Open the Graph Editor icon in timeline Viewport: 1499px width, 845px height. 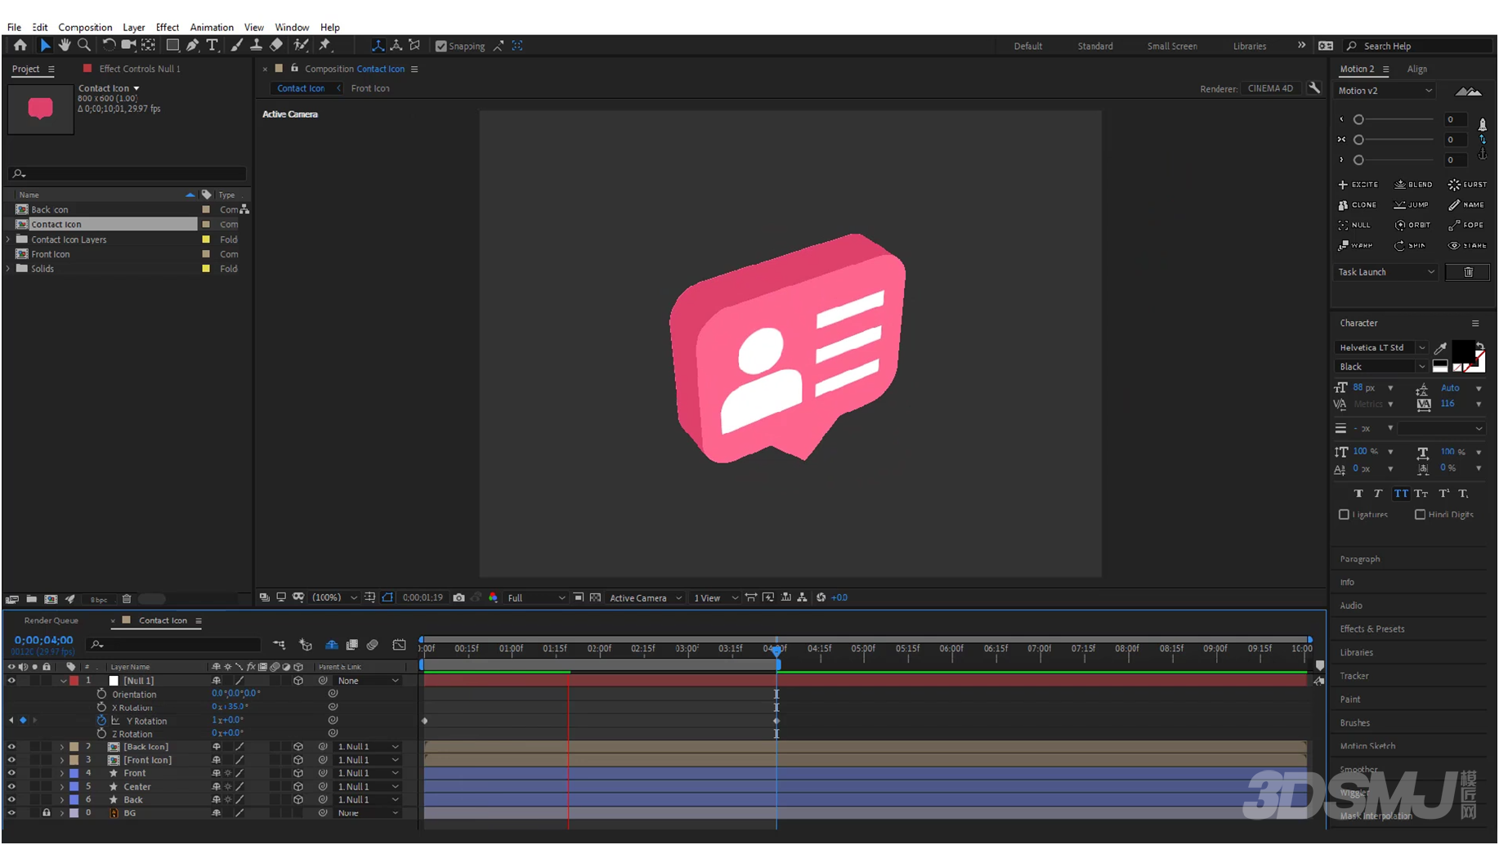click(399, 646)
